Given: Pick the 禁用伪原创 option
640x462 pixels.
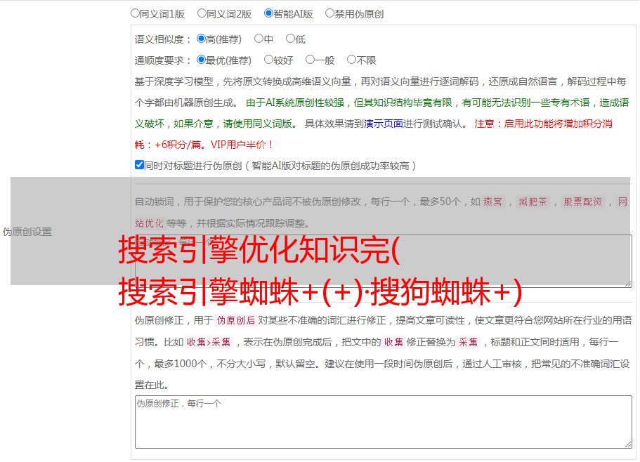Looking at the screenshot, I should (x=329, y=13).
